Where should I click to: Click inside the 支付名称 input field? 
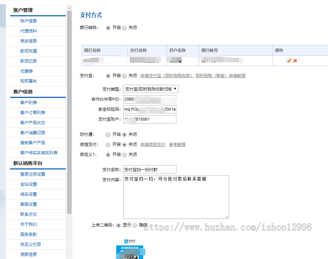149,169
